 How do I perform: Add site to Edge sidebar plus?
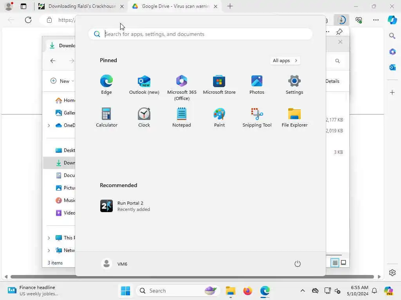(392, 92)
